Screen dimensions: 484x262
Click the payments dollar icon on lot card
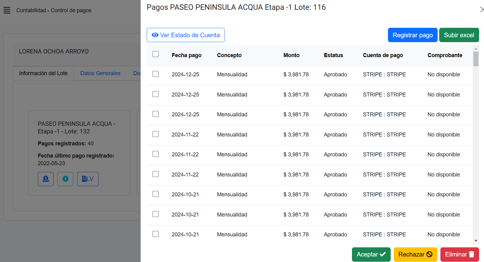point(46,179)
